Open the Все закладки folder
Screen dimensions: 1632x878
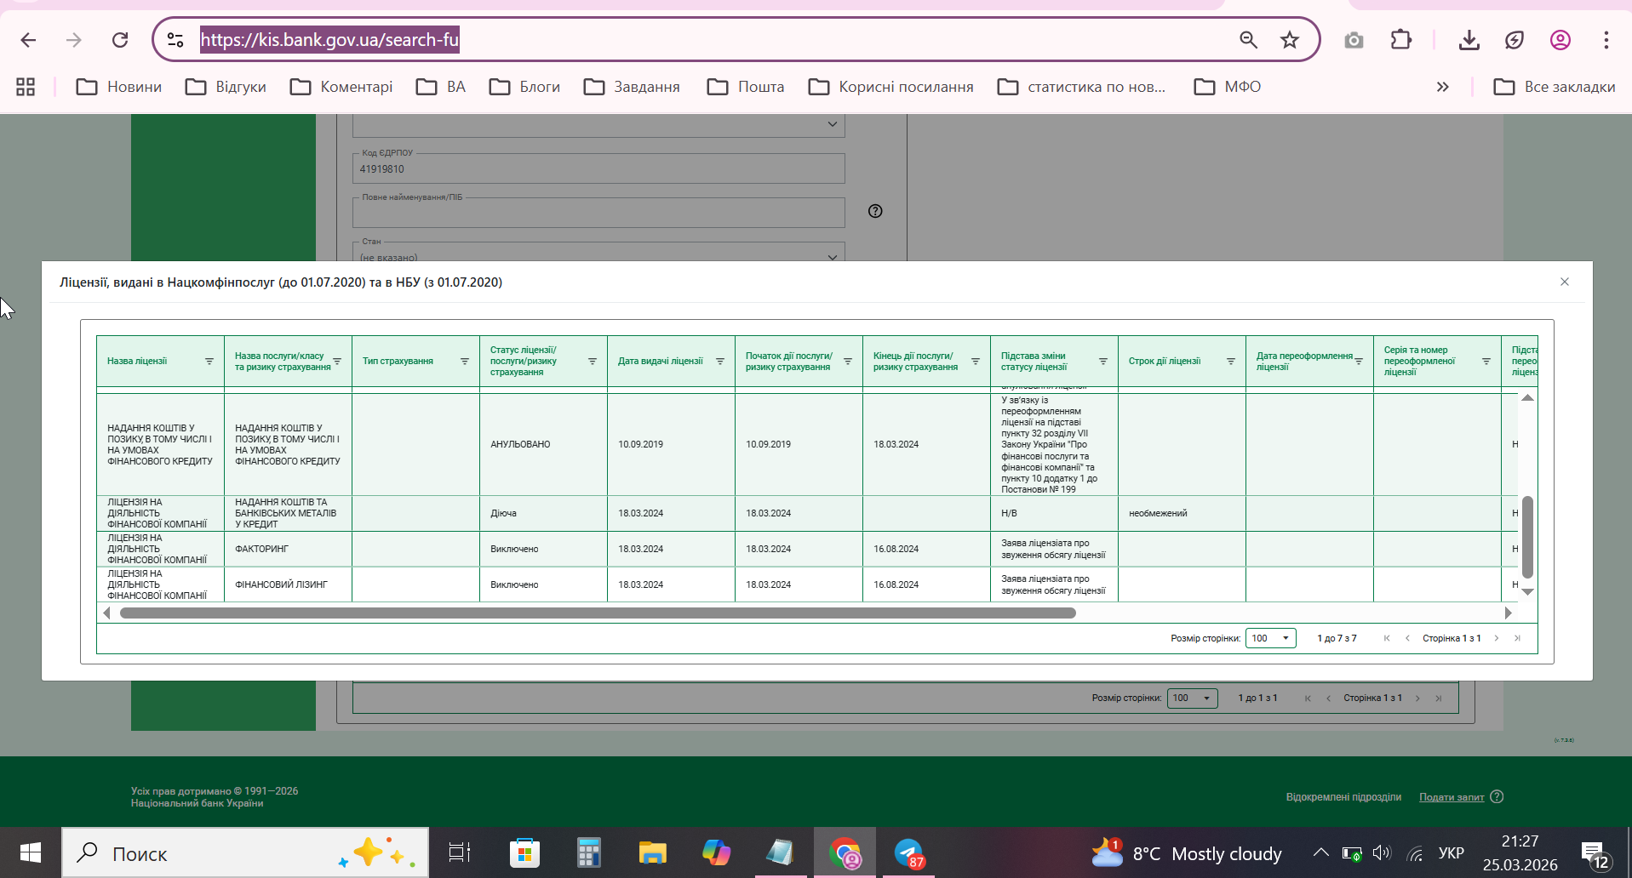(x=1554, y=87)
